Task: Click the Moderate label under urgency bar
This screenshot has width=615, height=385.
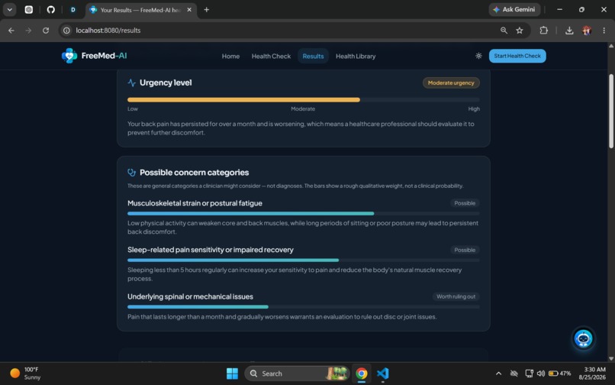Action: (303, 108)
